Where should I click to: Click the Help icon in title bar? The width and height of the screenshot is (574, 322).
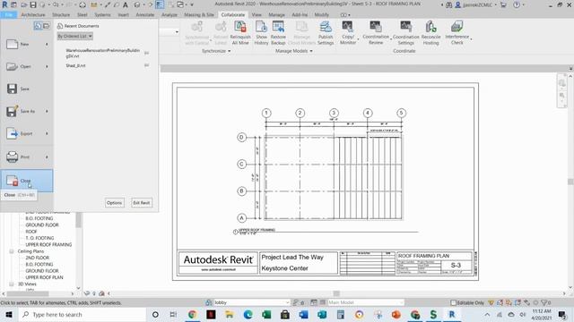point(517,4)
